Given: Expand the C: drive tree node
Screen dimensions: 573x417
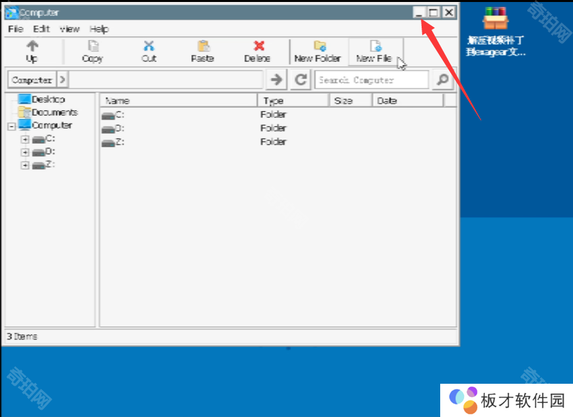Looking at the screenshot, I should pyautogui.click(x=25, y=139).
